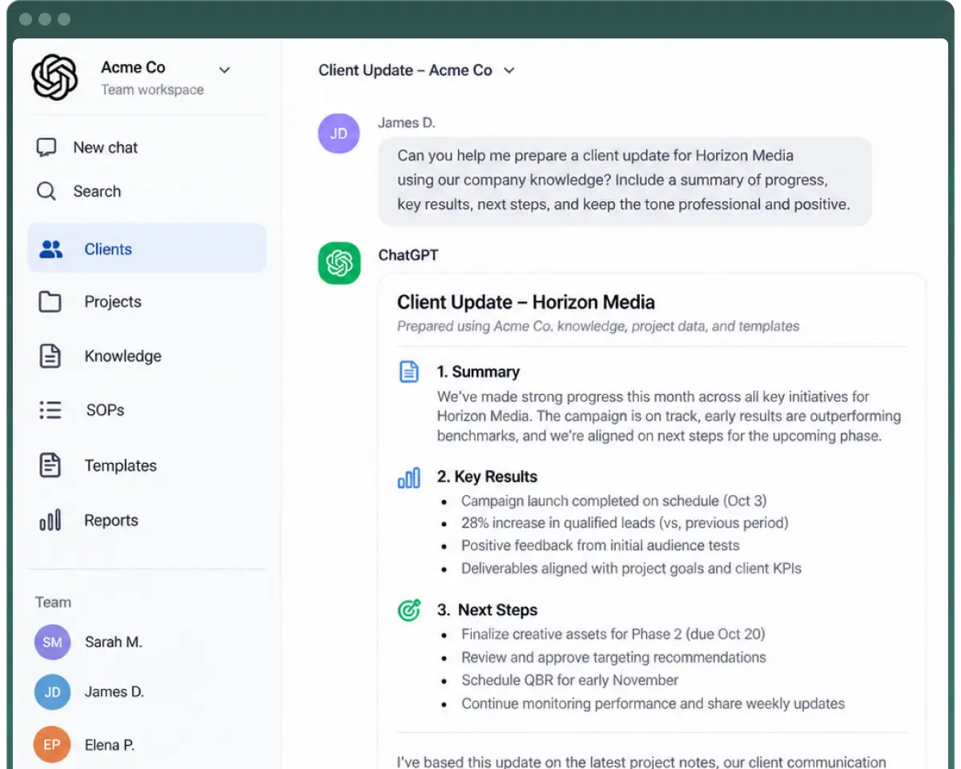Click the SOPs list icon

coord(50,410)
